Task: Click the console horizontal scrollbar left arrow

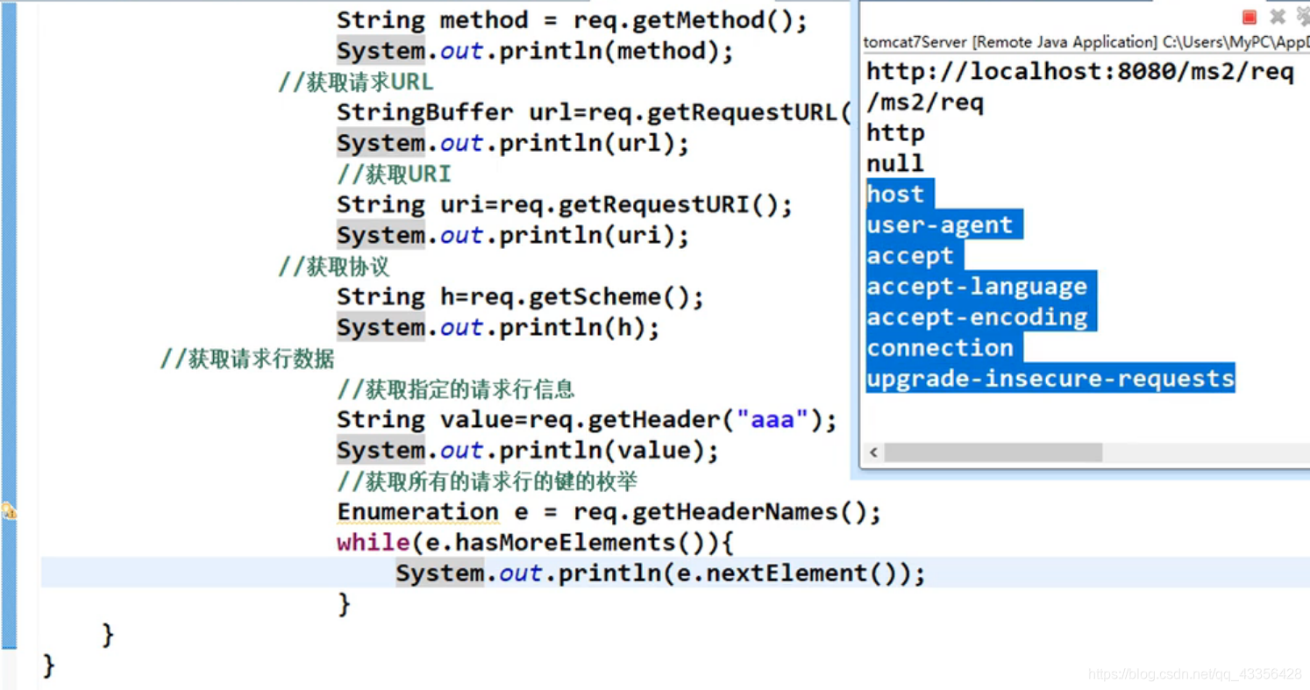Action: point(873,452)
